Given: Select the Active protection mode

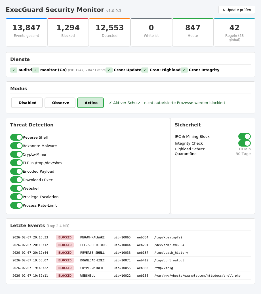Looking at the screenshot, I should [x=91, y=103].
